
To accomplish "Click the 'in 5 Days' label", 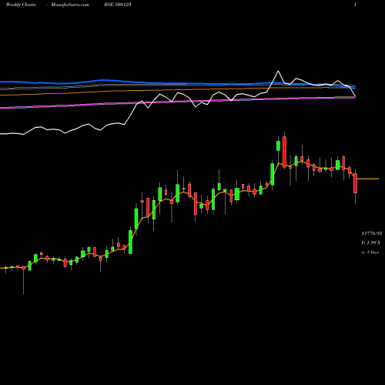I will click(x=370, y=253).
